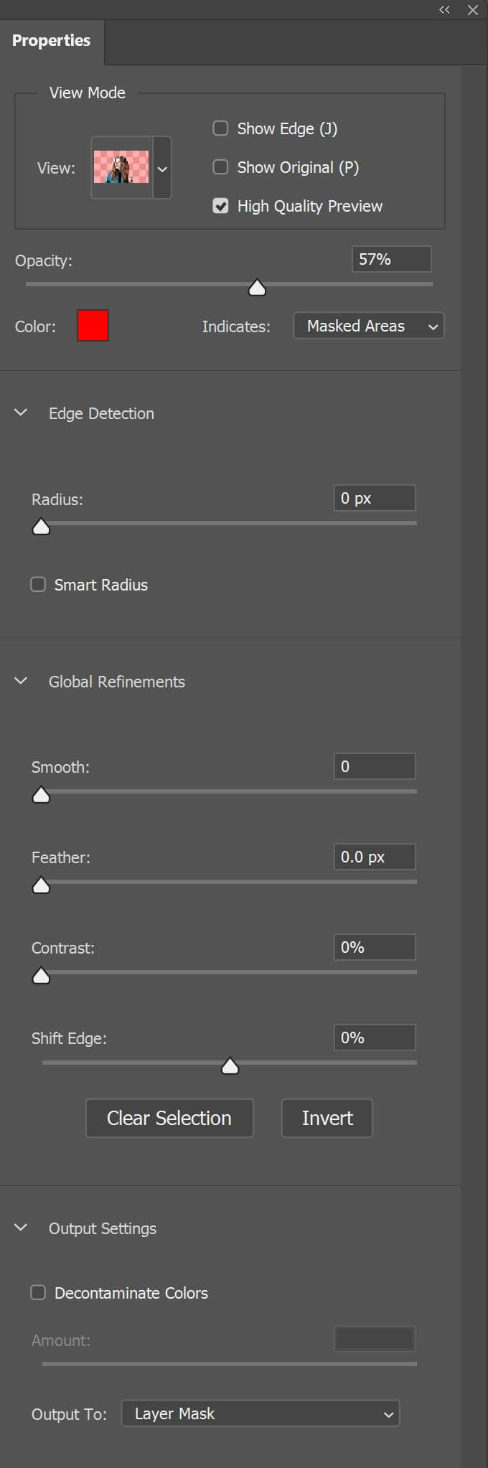This screenshot has width=488, height=1468.
Task: Enable the Smart Radius checkbox
Action: click(x=38, y=585)
